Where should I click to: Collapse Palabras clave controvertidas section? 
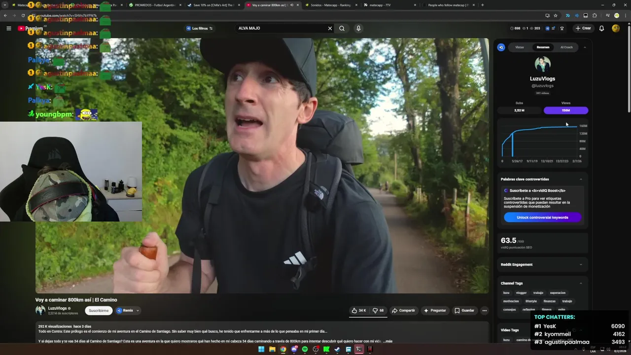click(581, 179)
